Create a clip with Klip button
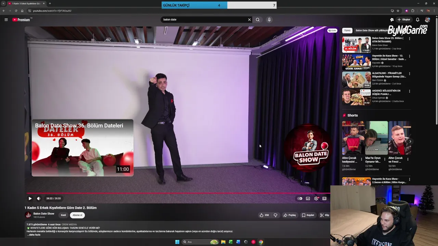 coord(324,215)
